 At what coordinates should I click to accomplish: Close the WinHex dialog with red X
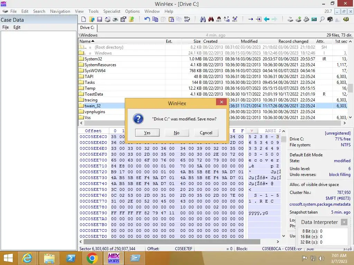[222, 102]
